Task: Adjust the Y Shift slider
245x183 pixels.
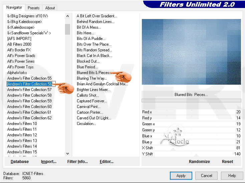Action: pyautogui.click(x=191, y=154)
